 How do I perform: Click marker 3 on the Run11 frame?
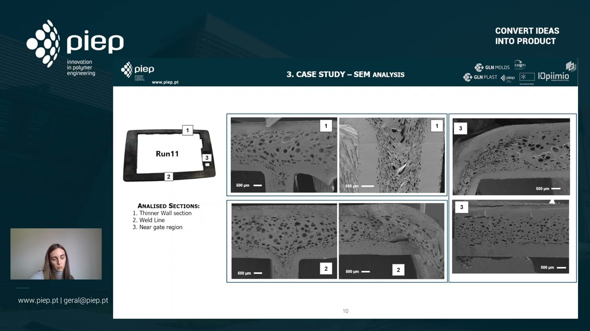coord(207,158)
